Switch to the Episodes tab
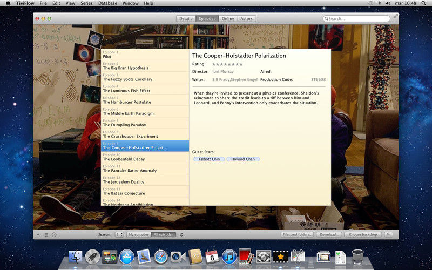The width and height of the screenshot is (432, 270). point(207,19)
